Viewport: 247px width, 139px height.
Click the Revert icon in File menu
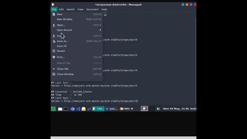pos(54,51)
